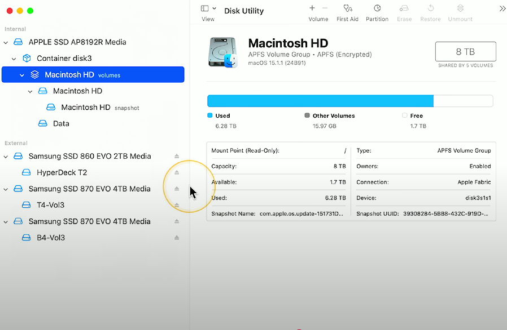Select Container disk3 in sidebar

(x=93, y=58)
